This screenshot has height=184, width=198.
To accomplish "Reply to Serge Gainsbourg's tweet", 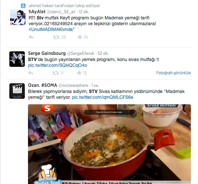I will pos(31,73).
